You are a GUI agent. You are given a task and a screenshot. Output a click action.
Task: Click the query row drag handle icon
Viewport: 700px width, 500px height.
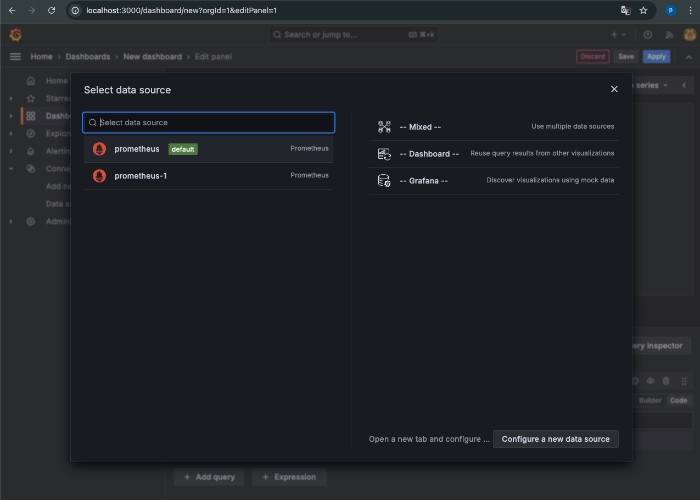684,381
